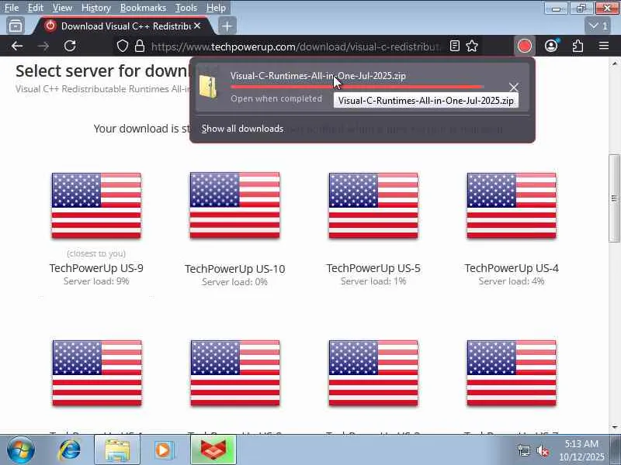Click the Server load: 1% text
The image size is (621, 465).
click(x=373, y=281)
